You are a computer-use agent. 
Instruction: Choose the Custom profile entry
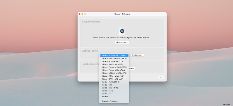click(114, 97)
